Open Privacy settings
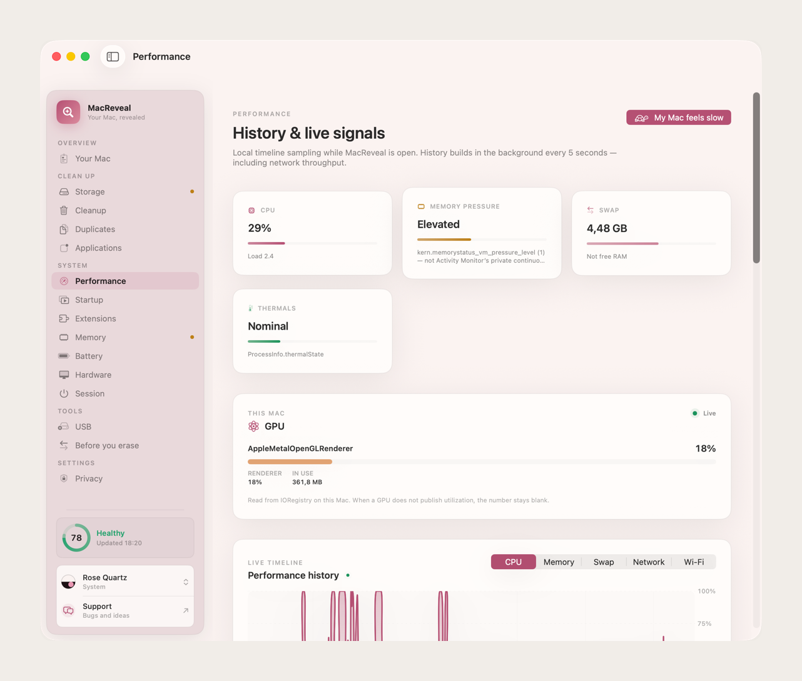 (x=125, y=479)
